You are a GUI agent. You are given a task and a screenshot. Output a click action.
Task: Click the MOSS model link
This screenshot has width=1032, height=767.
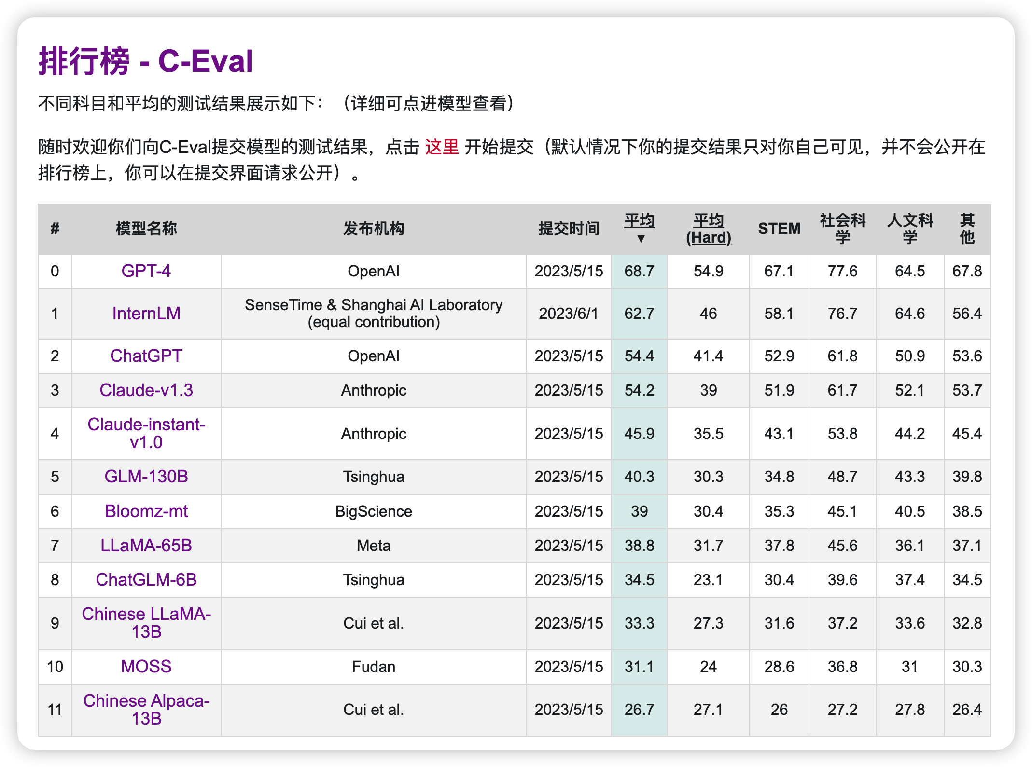pos(146,667)
